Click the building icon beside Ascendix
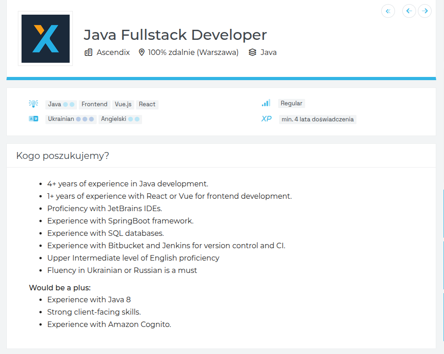Screen dimensions: 444x354 88,52
